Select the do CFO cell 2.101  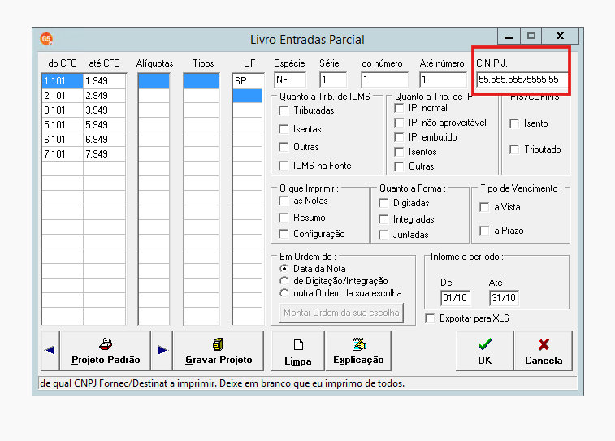click(x=62, y=96)
